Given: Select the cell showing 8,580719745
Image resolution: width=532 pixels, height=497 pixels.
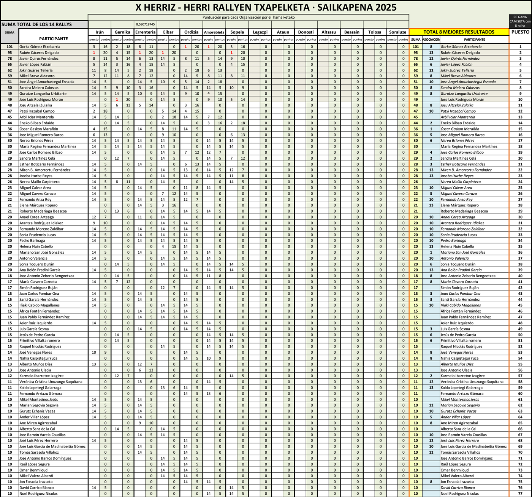Looking at the screenshot, I should pyautogui.click(x=145, y=24).
